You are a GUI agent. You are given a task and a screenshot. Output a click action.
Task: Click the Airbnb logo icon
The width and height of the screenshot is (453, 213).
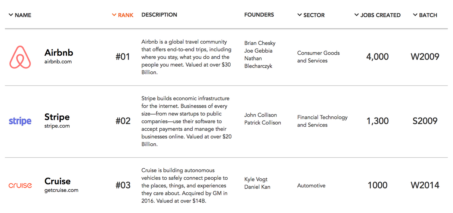click(20, 57)
